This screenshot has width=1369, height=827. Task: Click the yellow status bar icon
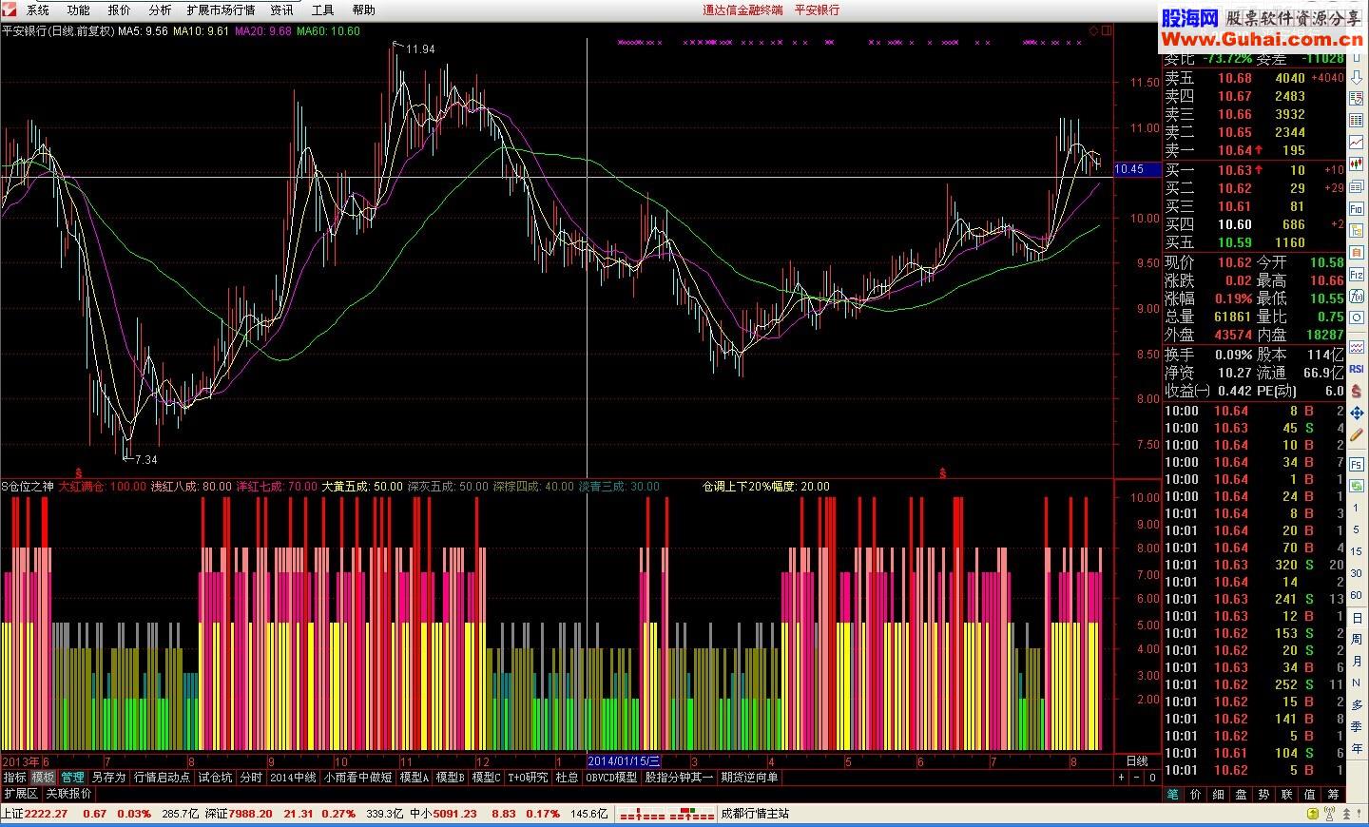tap(1313, 814)
